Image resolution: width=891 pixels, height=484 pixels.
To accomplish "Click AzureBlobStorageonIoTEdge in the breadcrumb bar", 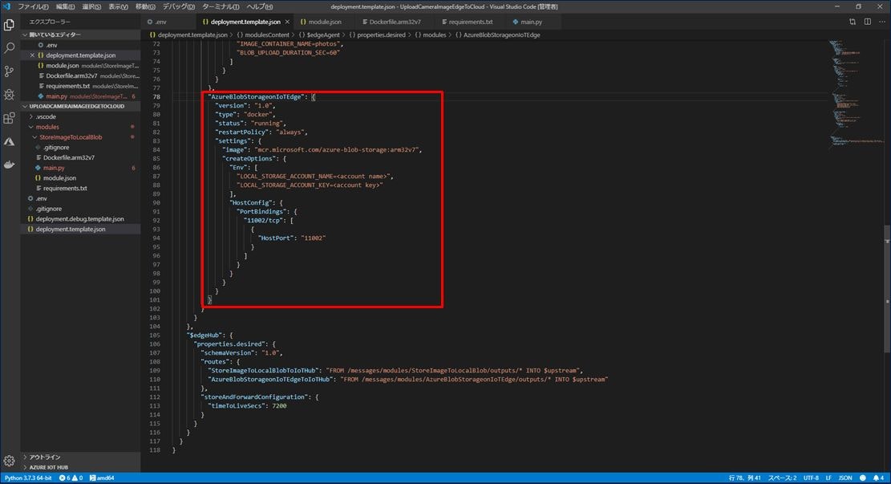I will click(x=501, y=35).
